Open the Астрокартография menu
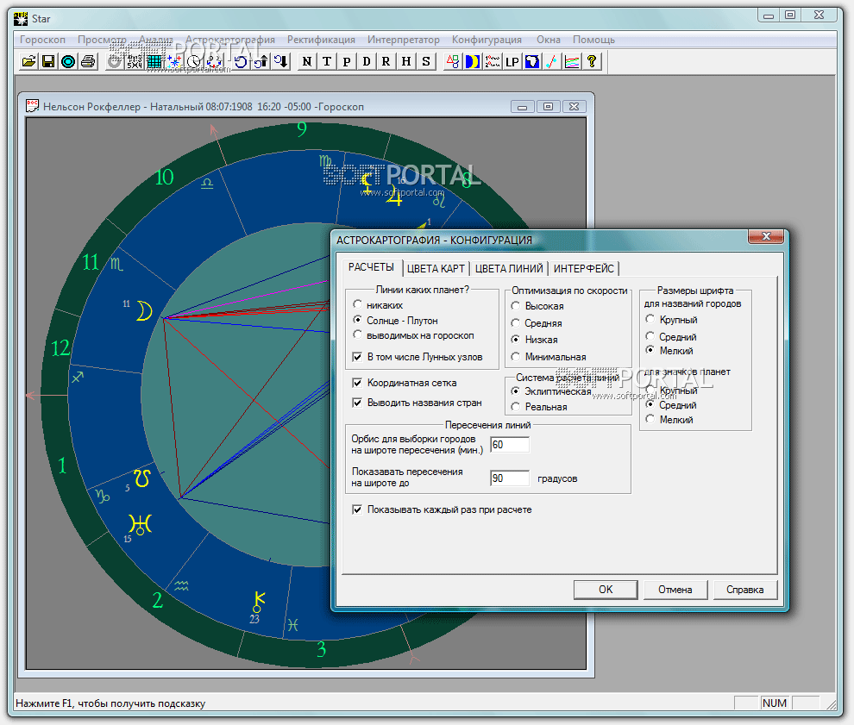This screenshot has width=854, height=725. pyautogui.click(x=230, y=40)
